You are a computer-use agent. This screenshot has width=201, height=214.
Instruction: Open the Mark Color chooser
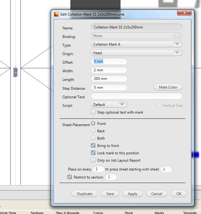pyautogui.click(x=168, y=87)
